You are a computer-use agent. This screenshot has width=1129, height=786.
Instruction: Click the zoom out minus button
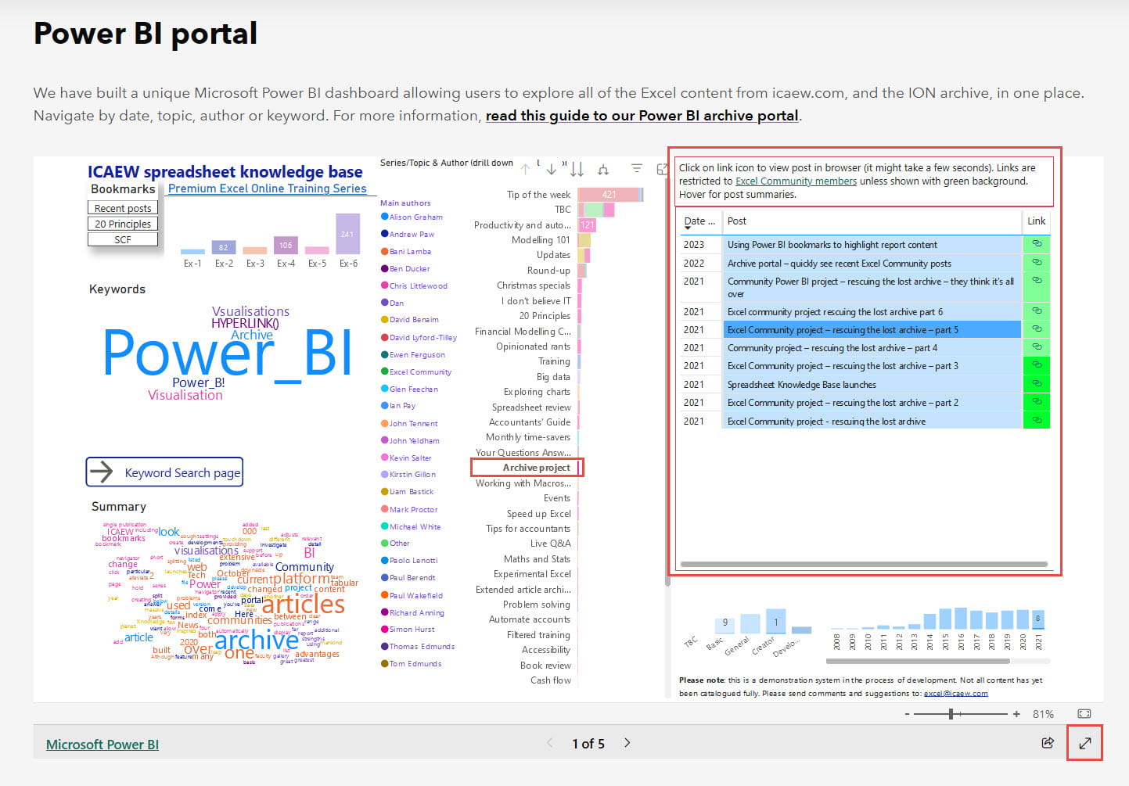click(907, 714)
